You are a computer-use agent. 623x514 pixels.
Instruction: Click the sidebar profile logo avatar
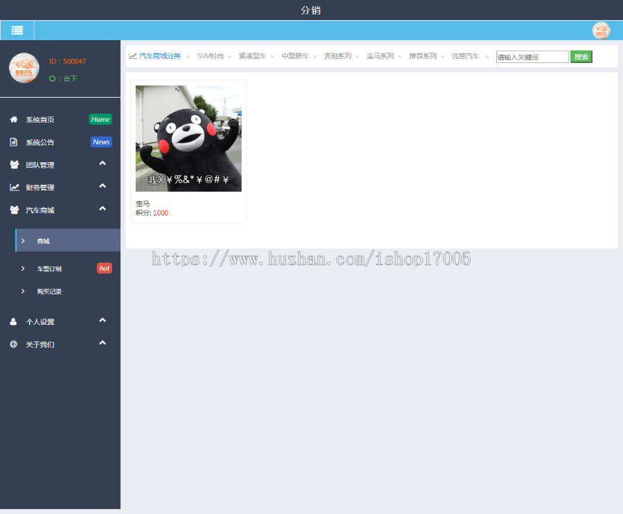[x=24, y=68]
